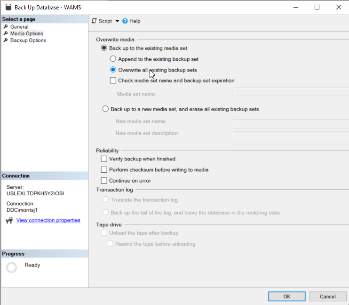This screenshot has width=349, height=305.
Task: Select the Media Options page
Action: click(27, 33)
